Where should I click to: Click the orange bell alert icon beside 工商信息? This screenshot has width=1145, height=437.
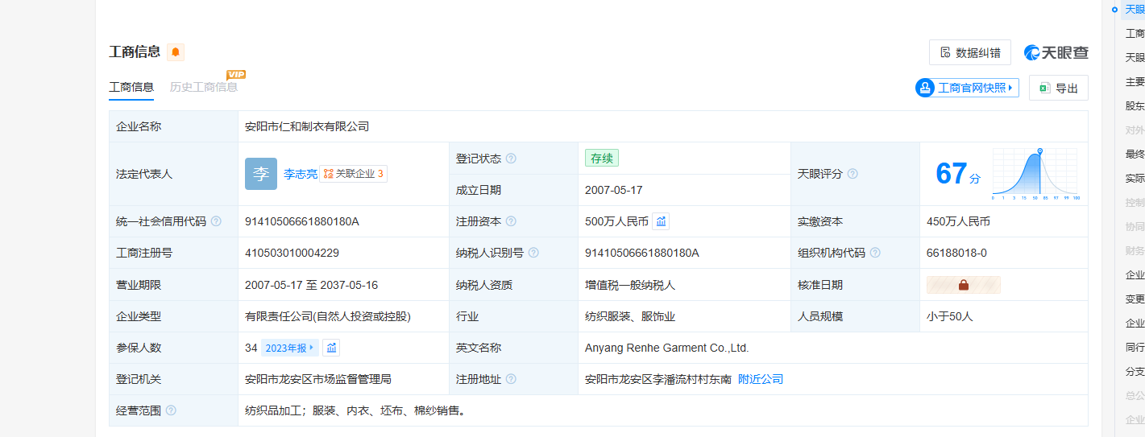(176, 52)
